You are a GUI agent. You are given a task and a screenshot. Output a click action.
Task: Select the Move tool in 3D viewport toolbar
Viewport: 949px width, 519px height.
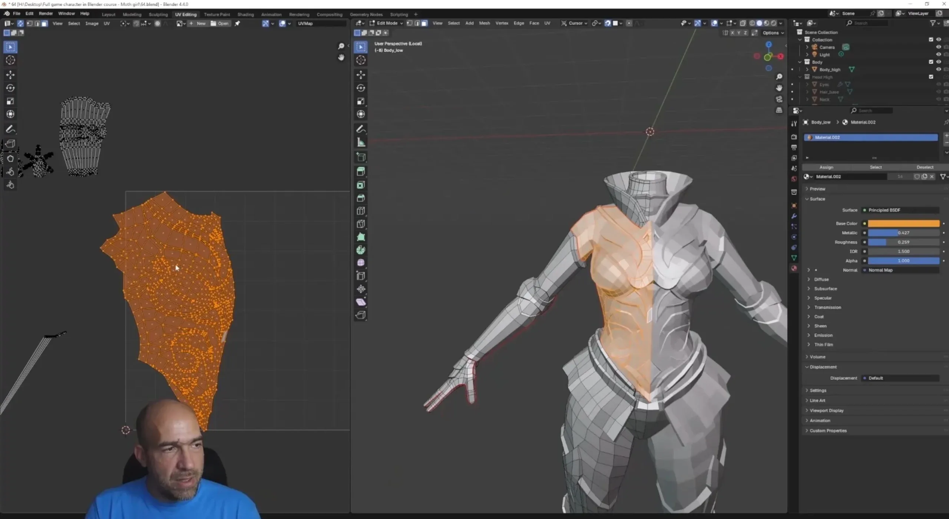coord(361,75)
